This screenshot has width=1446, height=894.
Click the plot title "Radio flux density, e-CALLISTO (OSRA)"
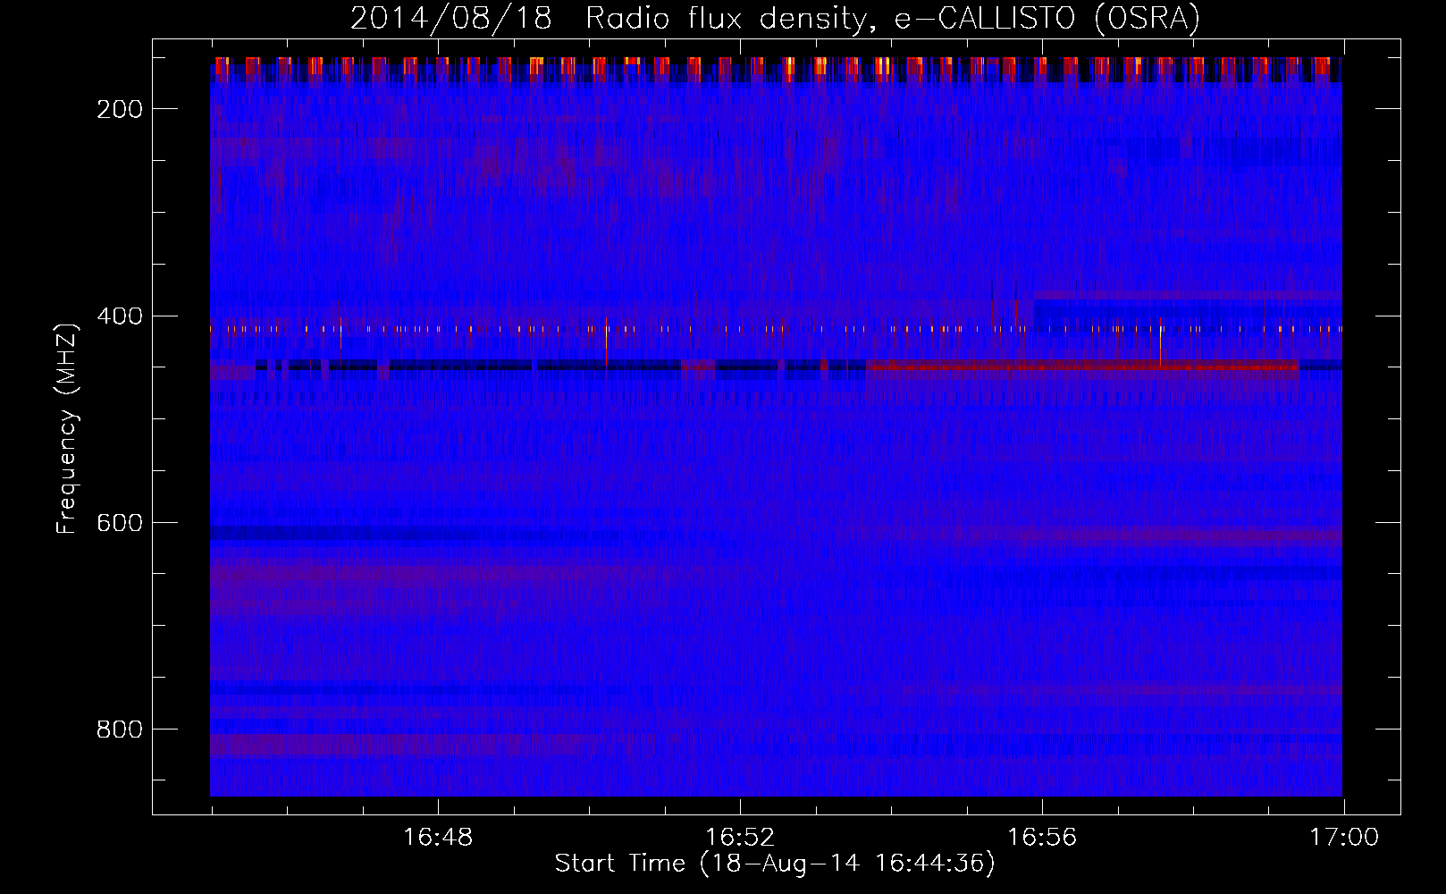coord(893,18)
